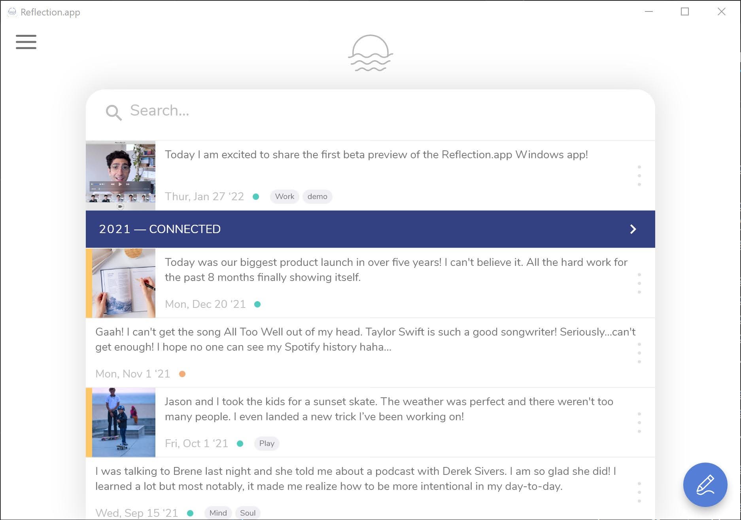Click the pencil new entry button
This screenshot has height=520, width=741.
point(705,485)
